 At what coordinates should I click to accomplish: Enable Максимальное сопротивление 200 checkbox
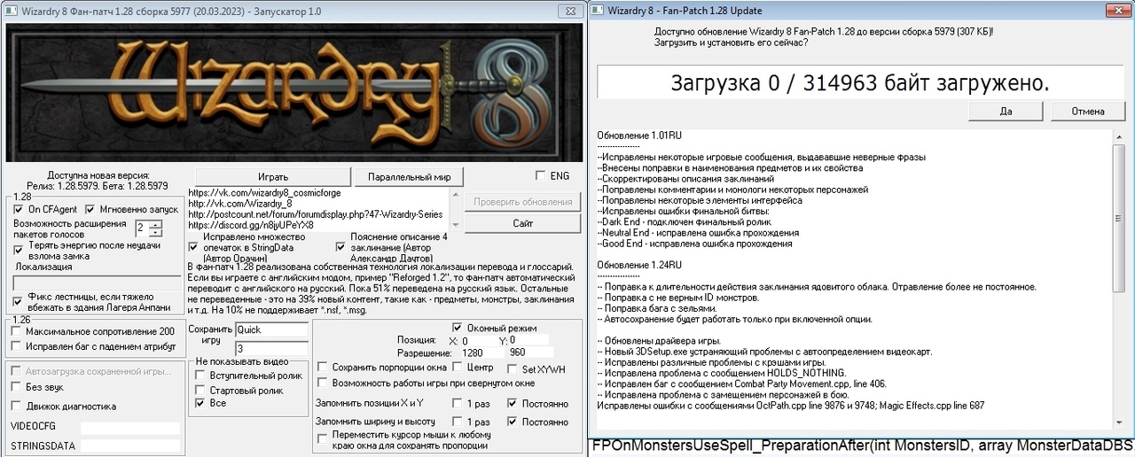18,330
